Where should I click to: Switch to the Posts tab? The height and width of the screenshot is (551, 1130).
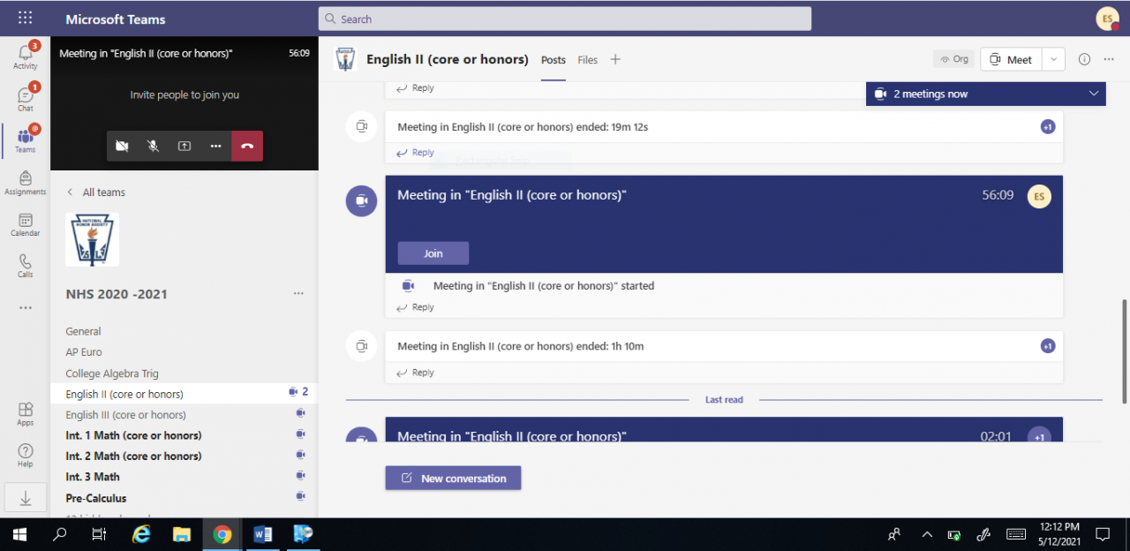554,60
